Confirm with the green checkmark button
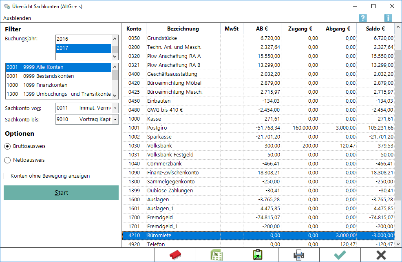This screenshot has width=402, height=262. coord(340,255)
